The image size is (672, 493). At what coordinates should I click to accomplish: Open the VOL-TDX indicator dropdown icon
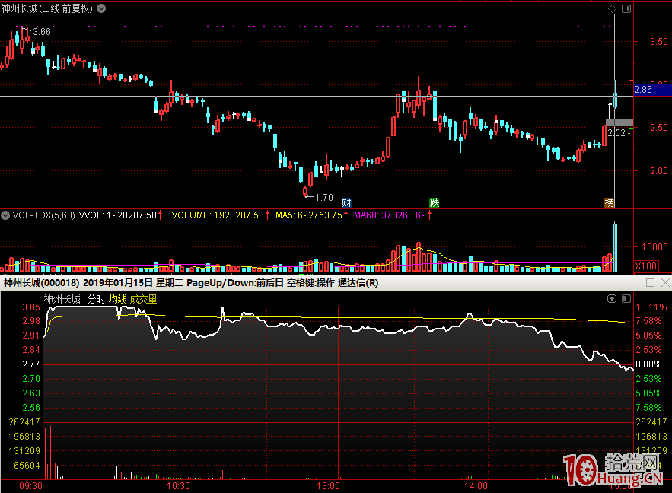click(5, 215)
